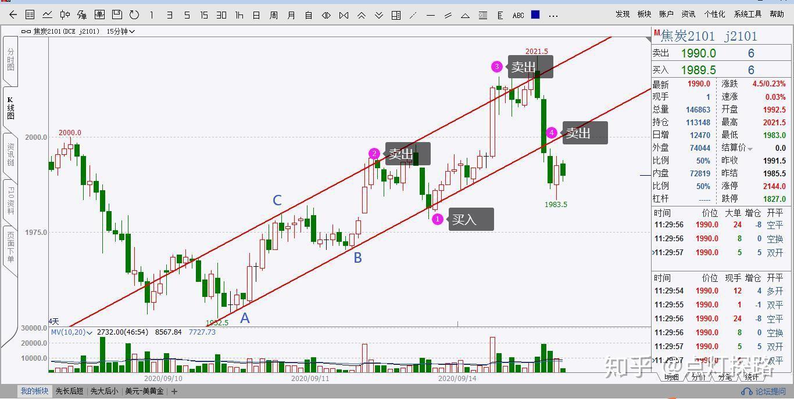The height and width of the screenshot is (399, 794).
Task: Click the double up-chevron icon
Action: [x=361, y=15]
